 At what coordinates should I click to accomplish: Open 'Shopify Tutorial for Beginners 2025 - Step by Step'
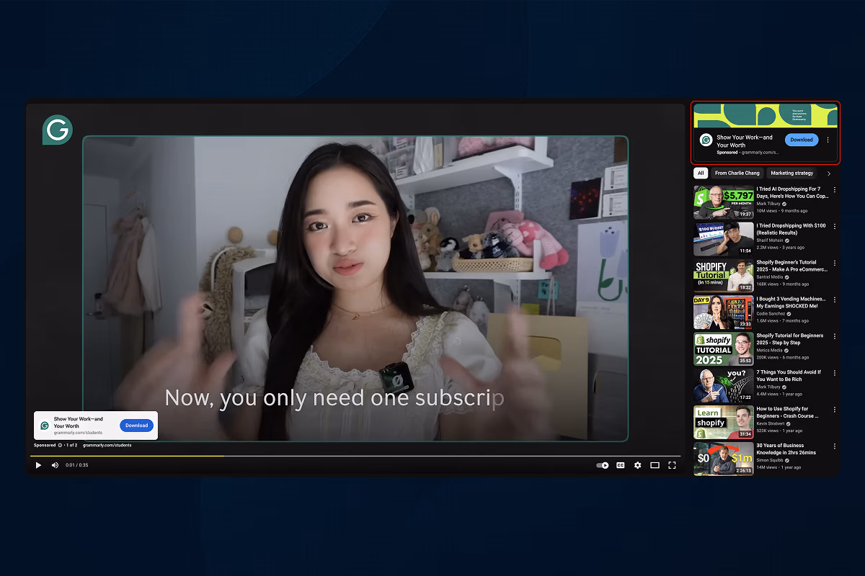point(789,339)
